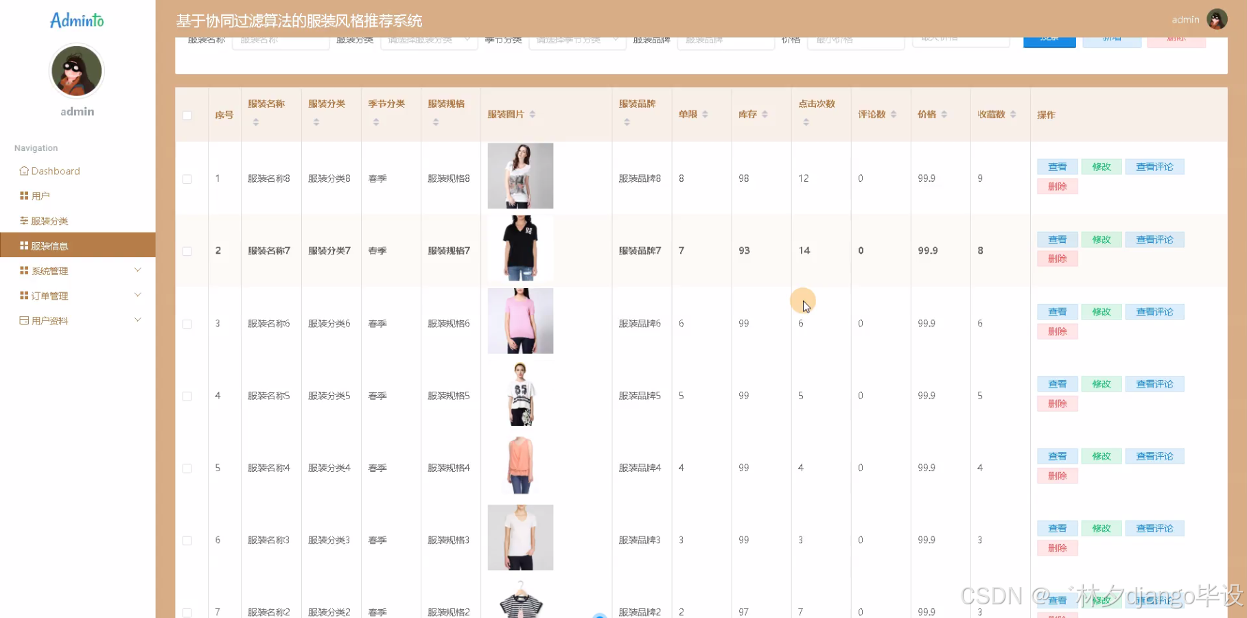Check the row checkbox for 服装名称4
The height and width of the screenshot is (618, 1247).
point(187,468)
